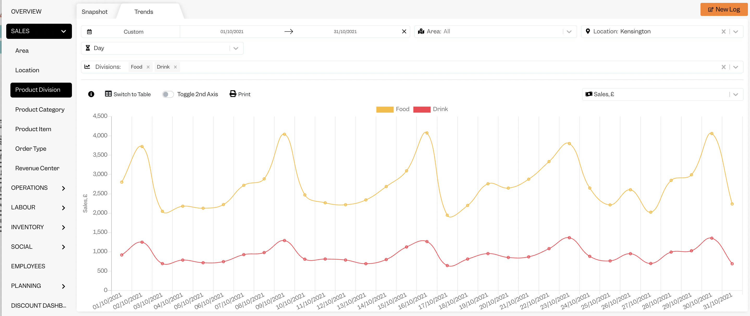
Task: Clear the custom date range
Action: click(404, 32)
